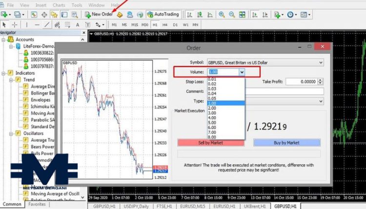This screenshot has height=209, width=366.
Task: Switch chart to H4 timeframe
Action: (164, 24)
